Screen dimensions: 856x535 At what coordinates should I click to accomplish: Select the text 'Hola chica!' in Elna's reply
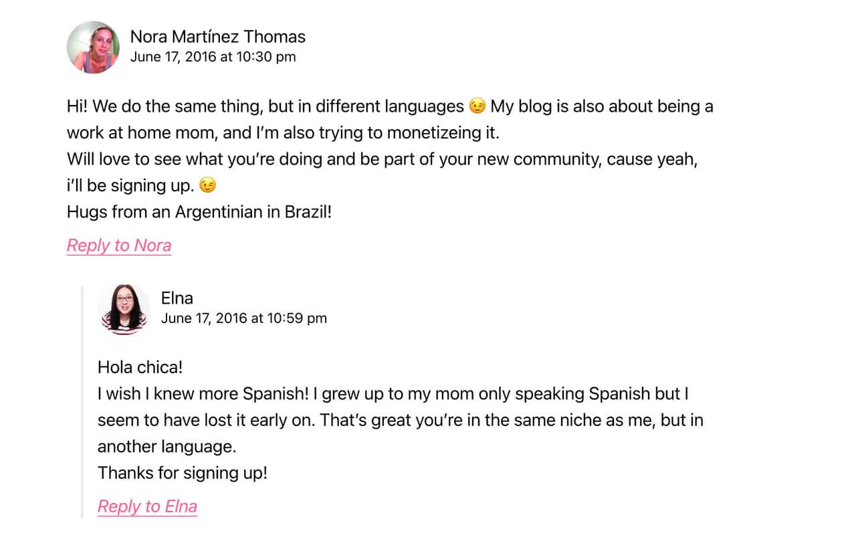click(x=140, y=366)
